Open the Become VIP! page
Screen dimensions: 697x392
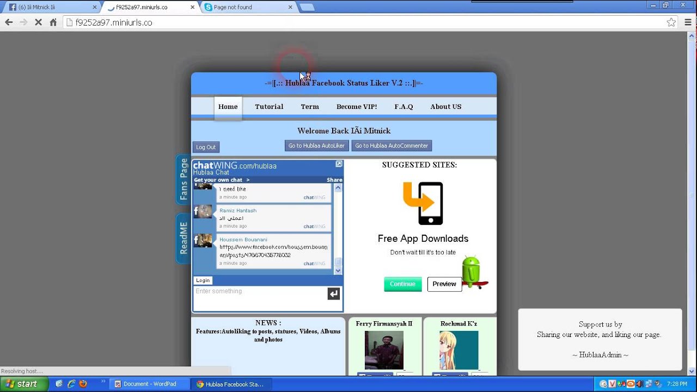tap(357, 107)
